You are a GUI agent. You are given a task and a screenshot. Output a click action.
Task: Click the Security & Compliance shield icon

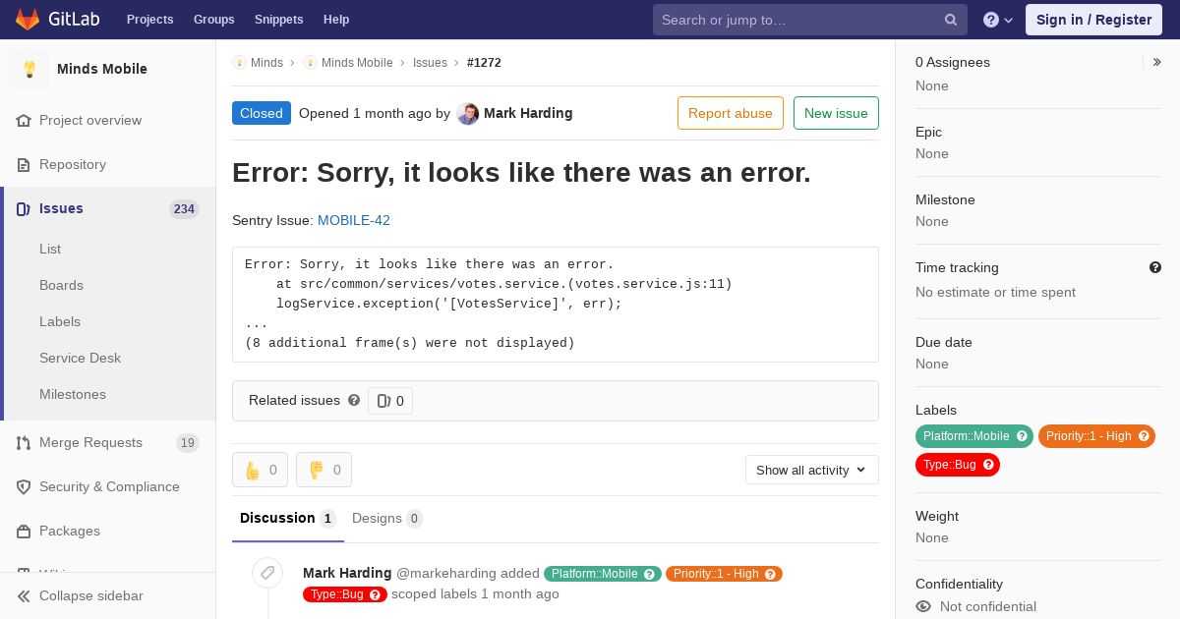[25, 486]
